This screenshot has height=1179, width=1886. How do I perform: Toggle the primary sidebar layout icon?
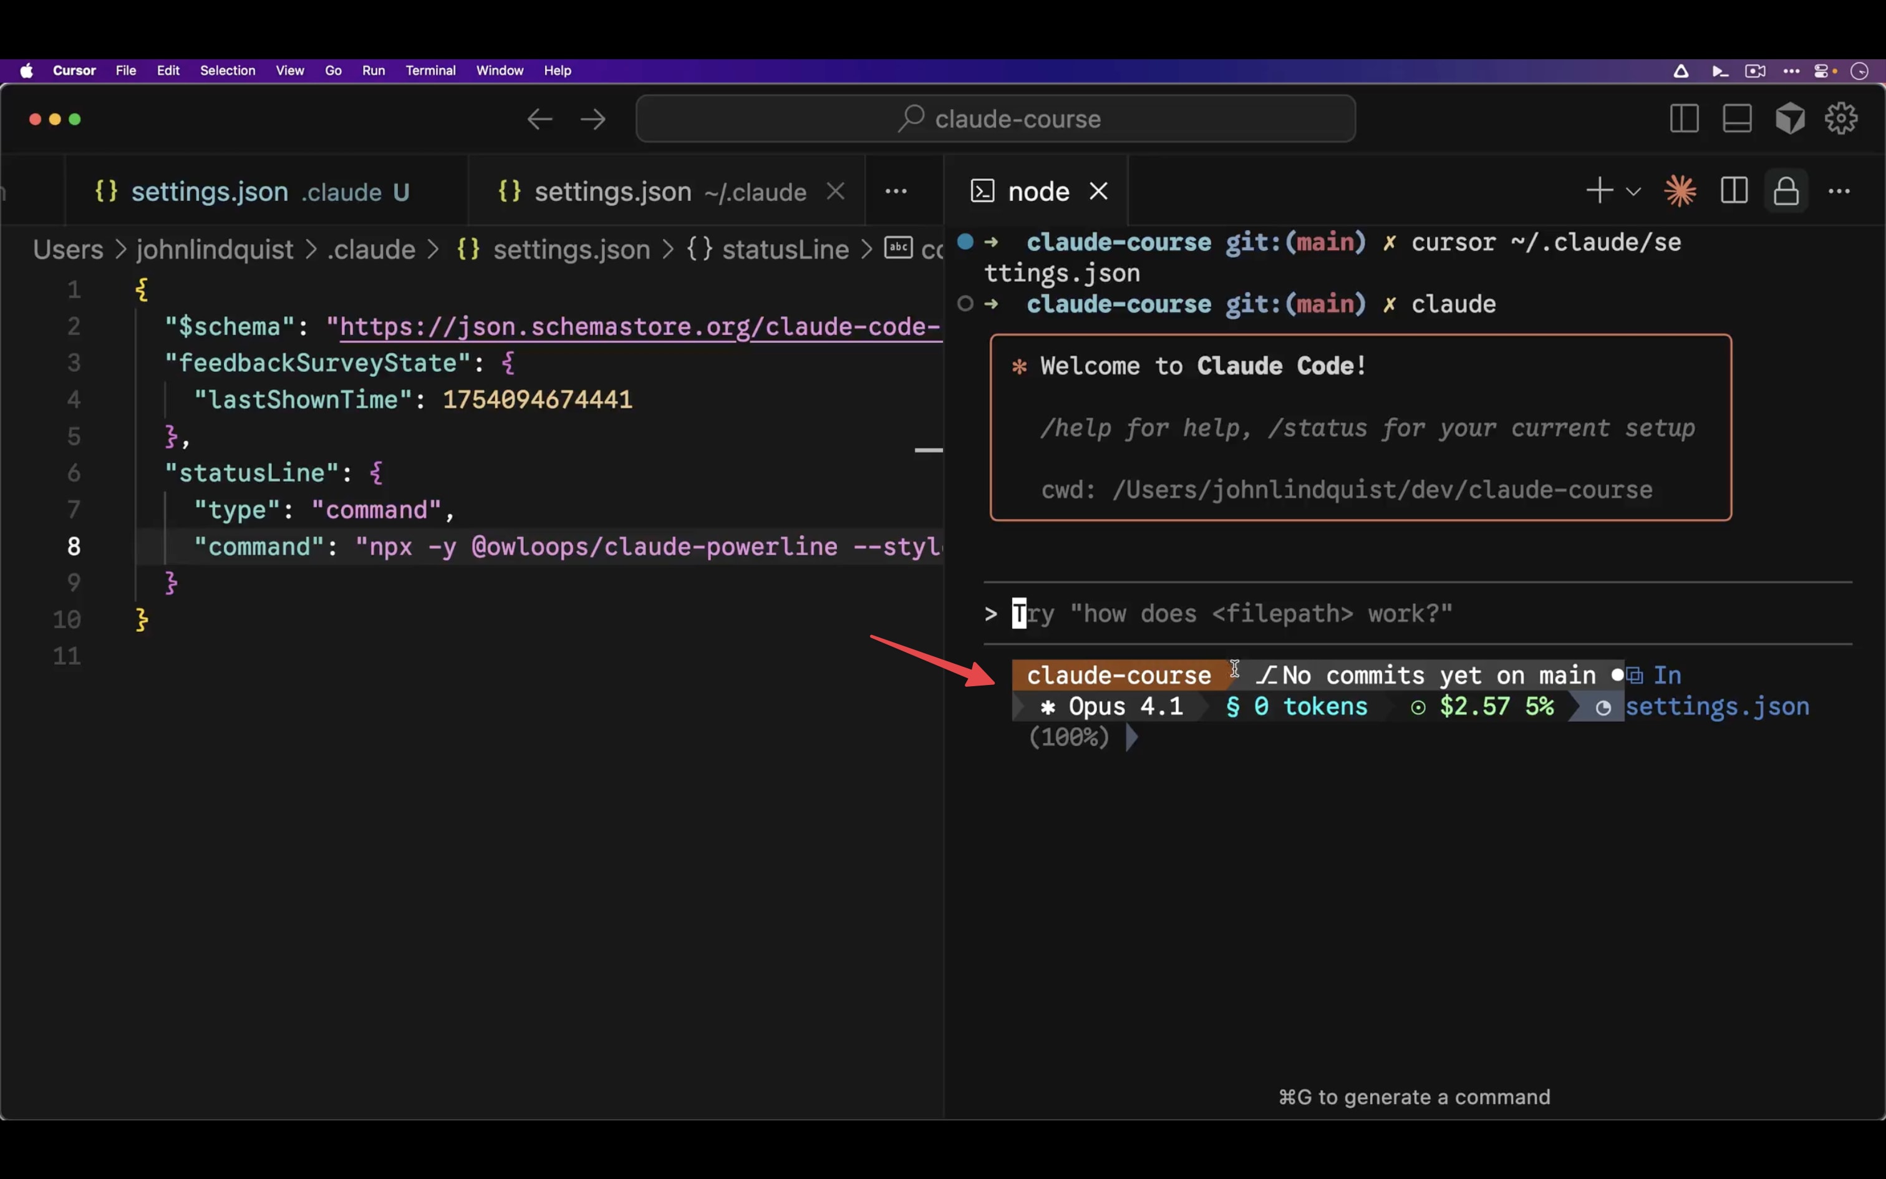pyautogui.click(x=1685, y=119)
